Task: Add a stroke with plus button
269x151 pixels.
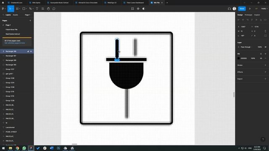Action: [x=265, y=65]
